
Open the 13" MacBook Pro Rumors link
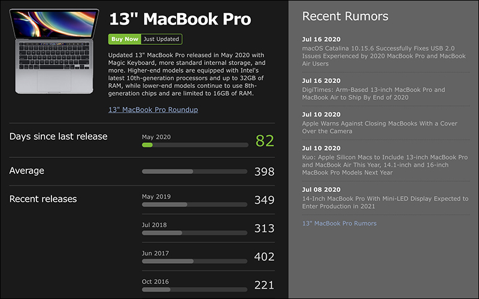(339, 224)
